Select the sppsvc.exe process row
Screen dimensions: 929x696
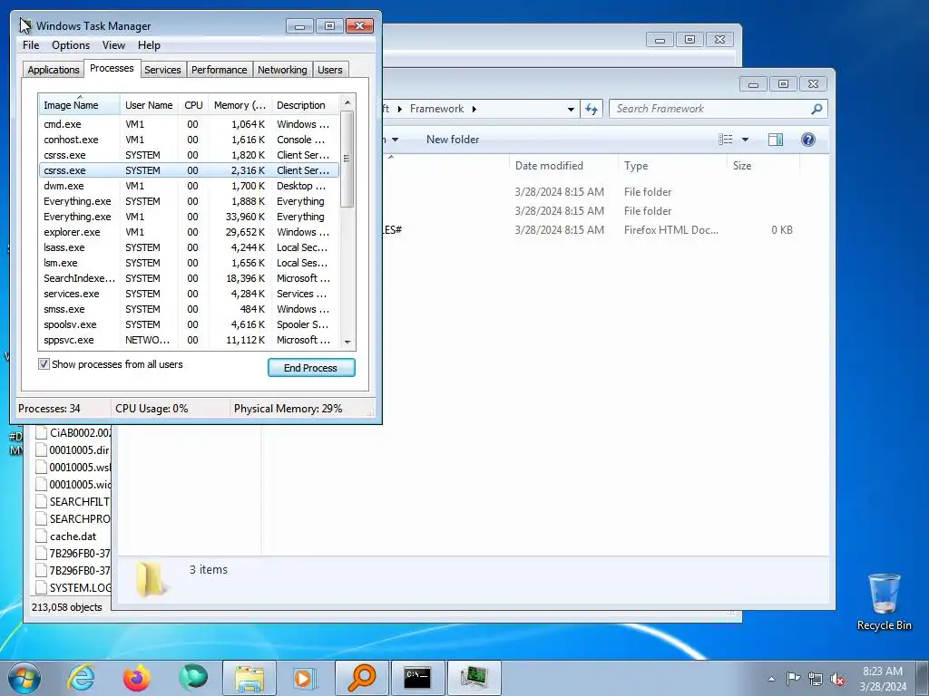[x=189, y=340]
